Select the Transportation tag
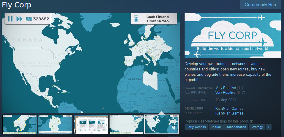The image size is (284, 137). click(x=235, y=127)
